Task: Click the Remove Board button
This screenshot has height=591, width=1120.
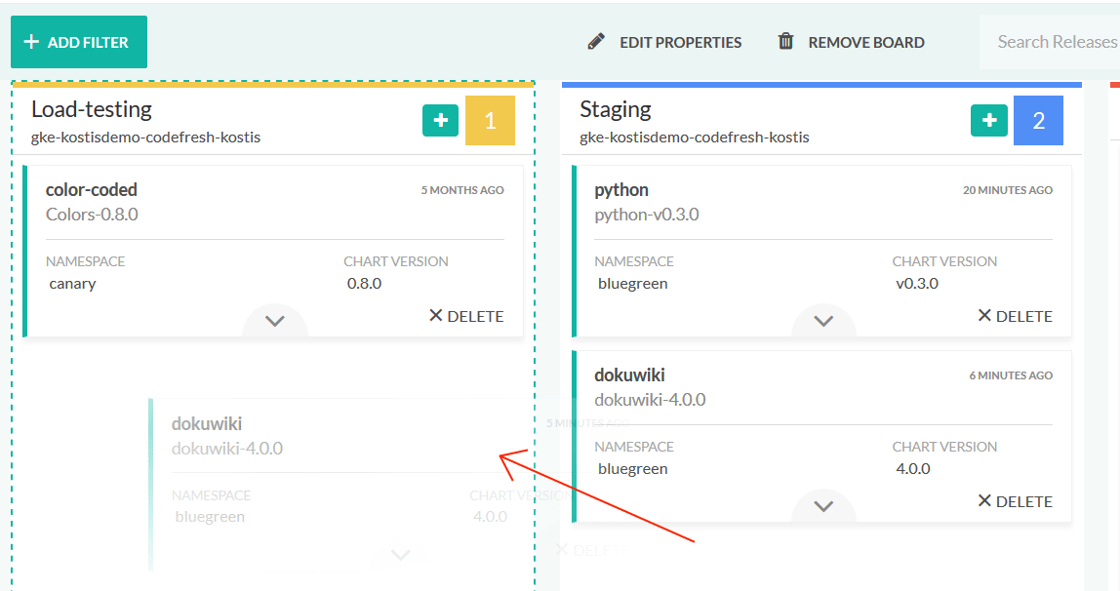Action: [852, 42]
